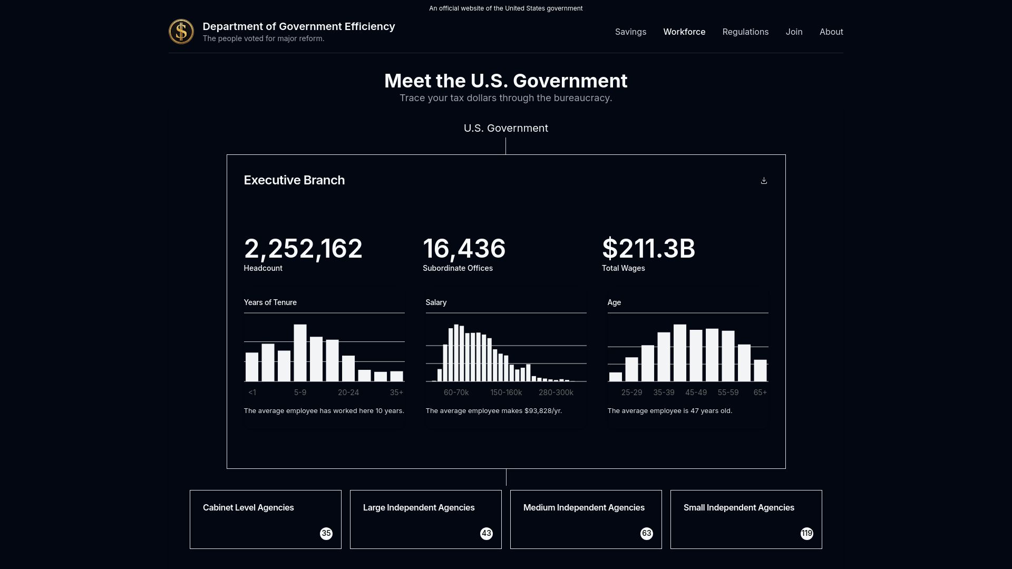Click the Headcount label

point(263,268)
